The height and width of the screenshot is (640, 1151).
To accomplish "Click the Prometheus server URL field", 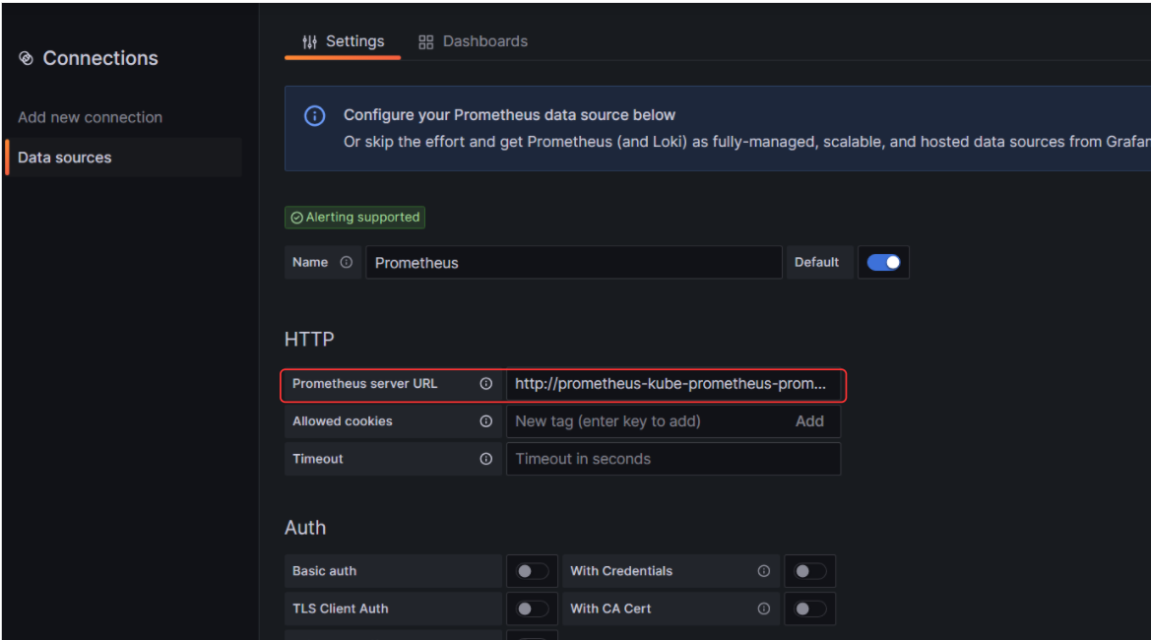I will tap(673, 384).
